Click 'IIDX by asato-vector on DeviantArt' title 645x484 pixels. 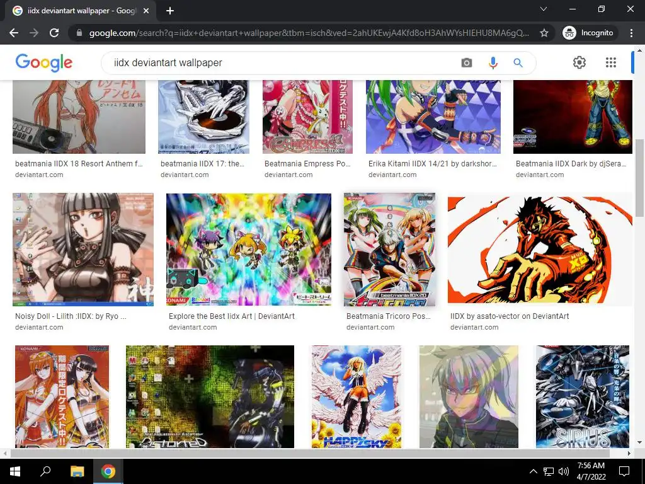pos(510,316)
